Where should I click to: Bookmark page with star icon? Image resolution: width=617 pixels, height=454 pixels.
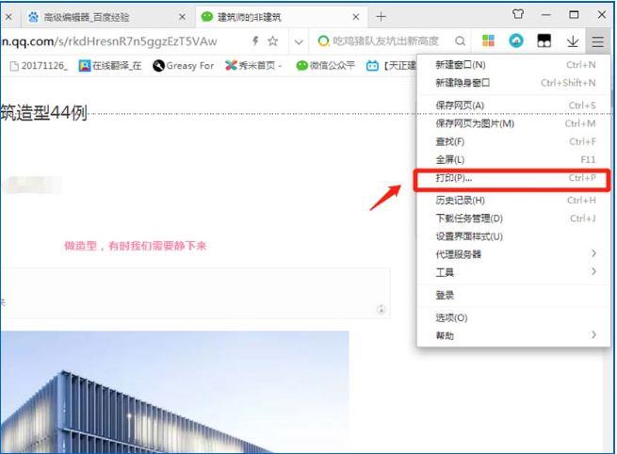tap(272, 41)
